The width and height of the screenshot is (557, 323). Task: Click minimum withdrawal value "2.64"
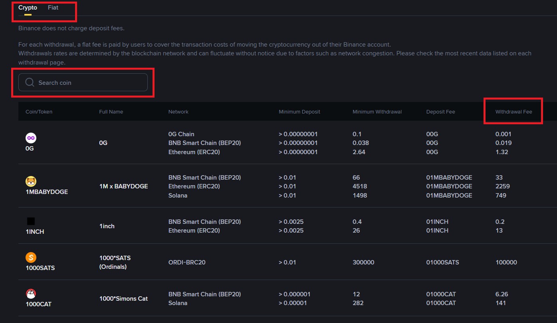pyautogui.click(x=359, y=152)
